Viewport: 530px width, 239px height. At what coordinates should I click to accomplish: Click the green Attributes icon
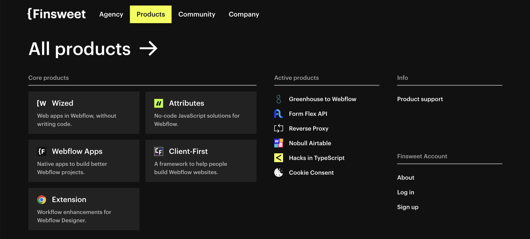[x=158, y=103]
